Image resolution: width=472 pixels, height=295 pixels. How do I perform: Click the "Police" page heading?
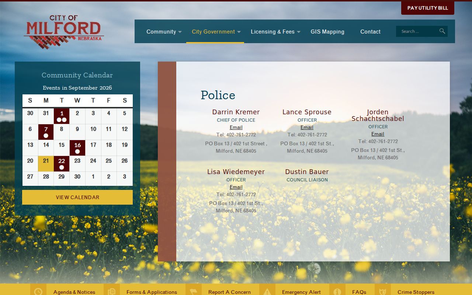point(218,95)
